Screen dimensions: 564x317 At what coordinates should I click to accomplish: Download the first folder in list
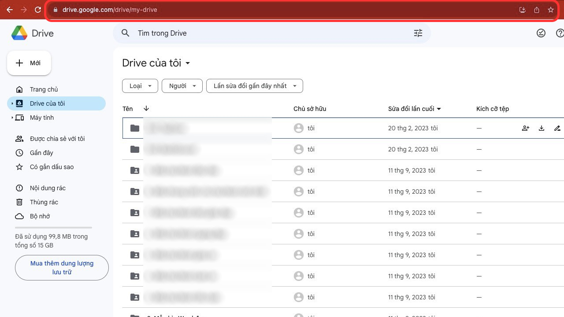click(542, 128)
